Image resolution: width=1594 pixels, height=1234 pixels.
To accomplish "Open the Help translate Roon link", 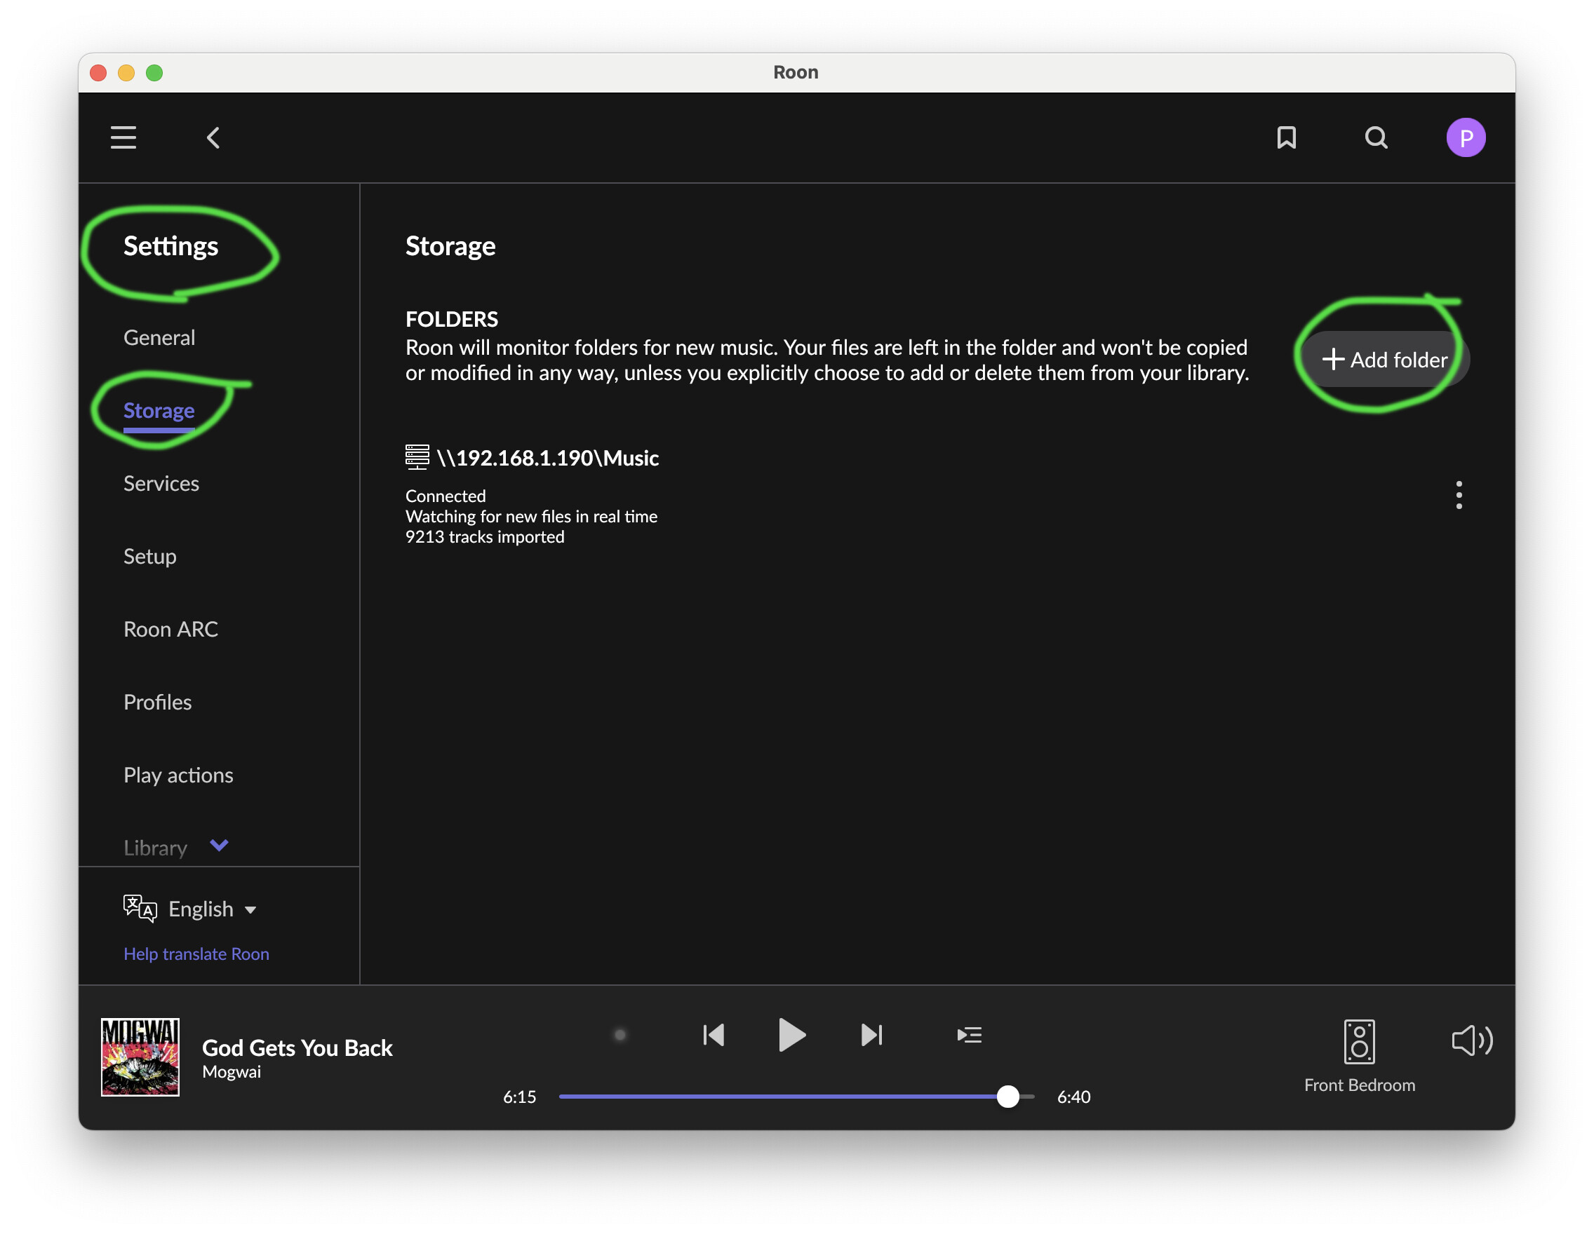I will [x=196, y=954].
